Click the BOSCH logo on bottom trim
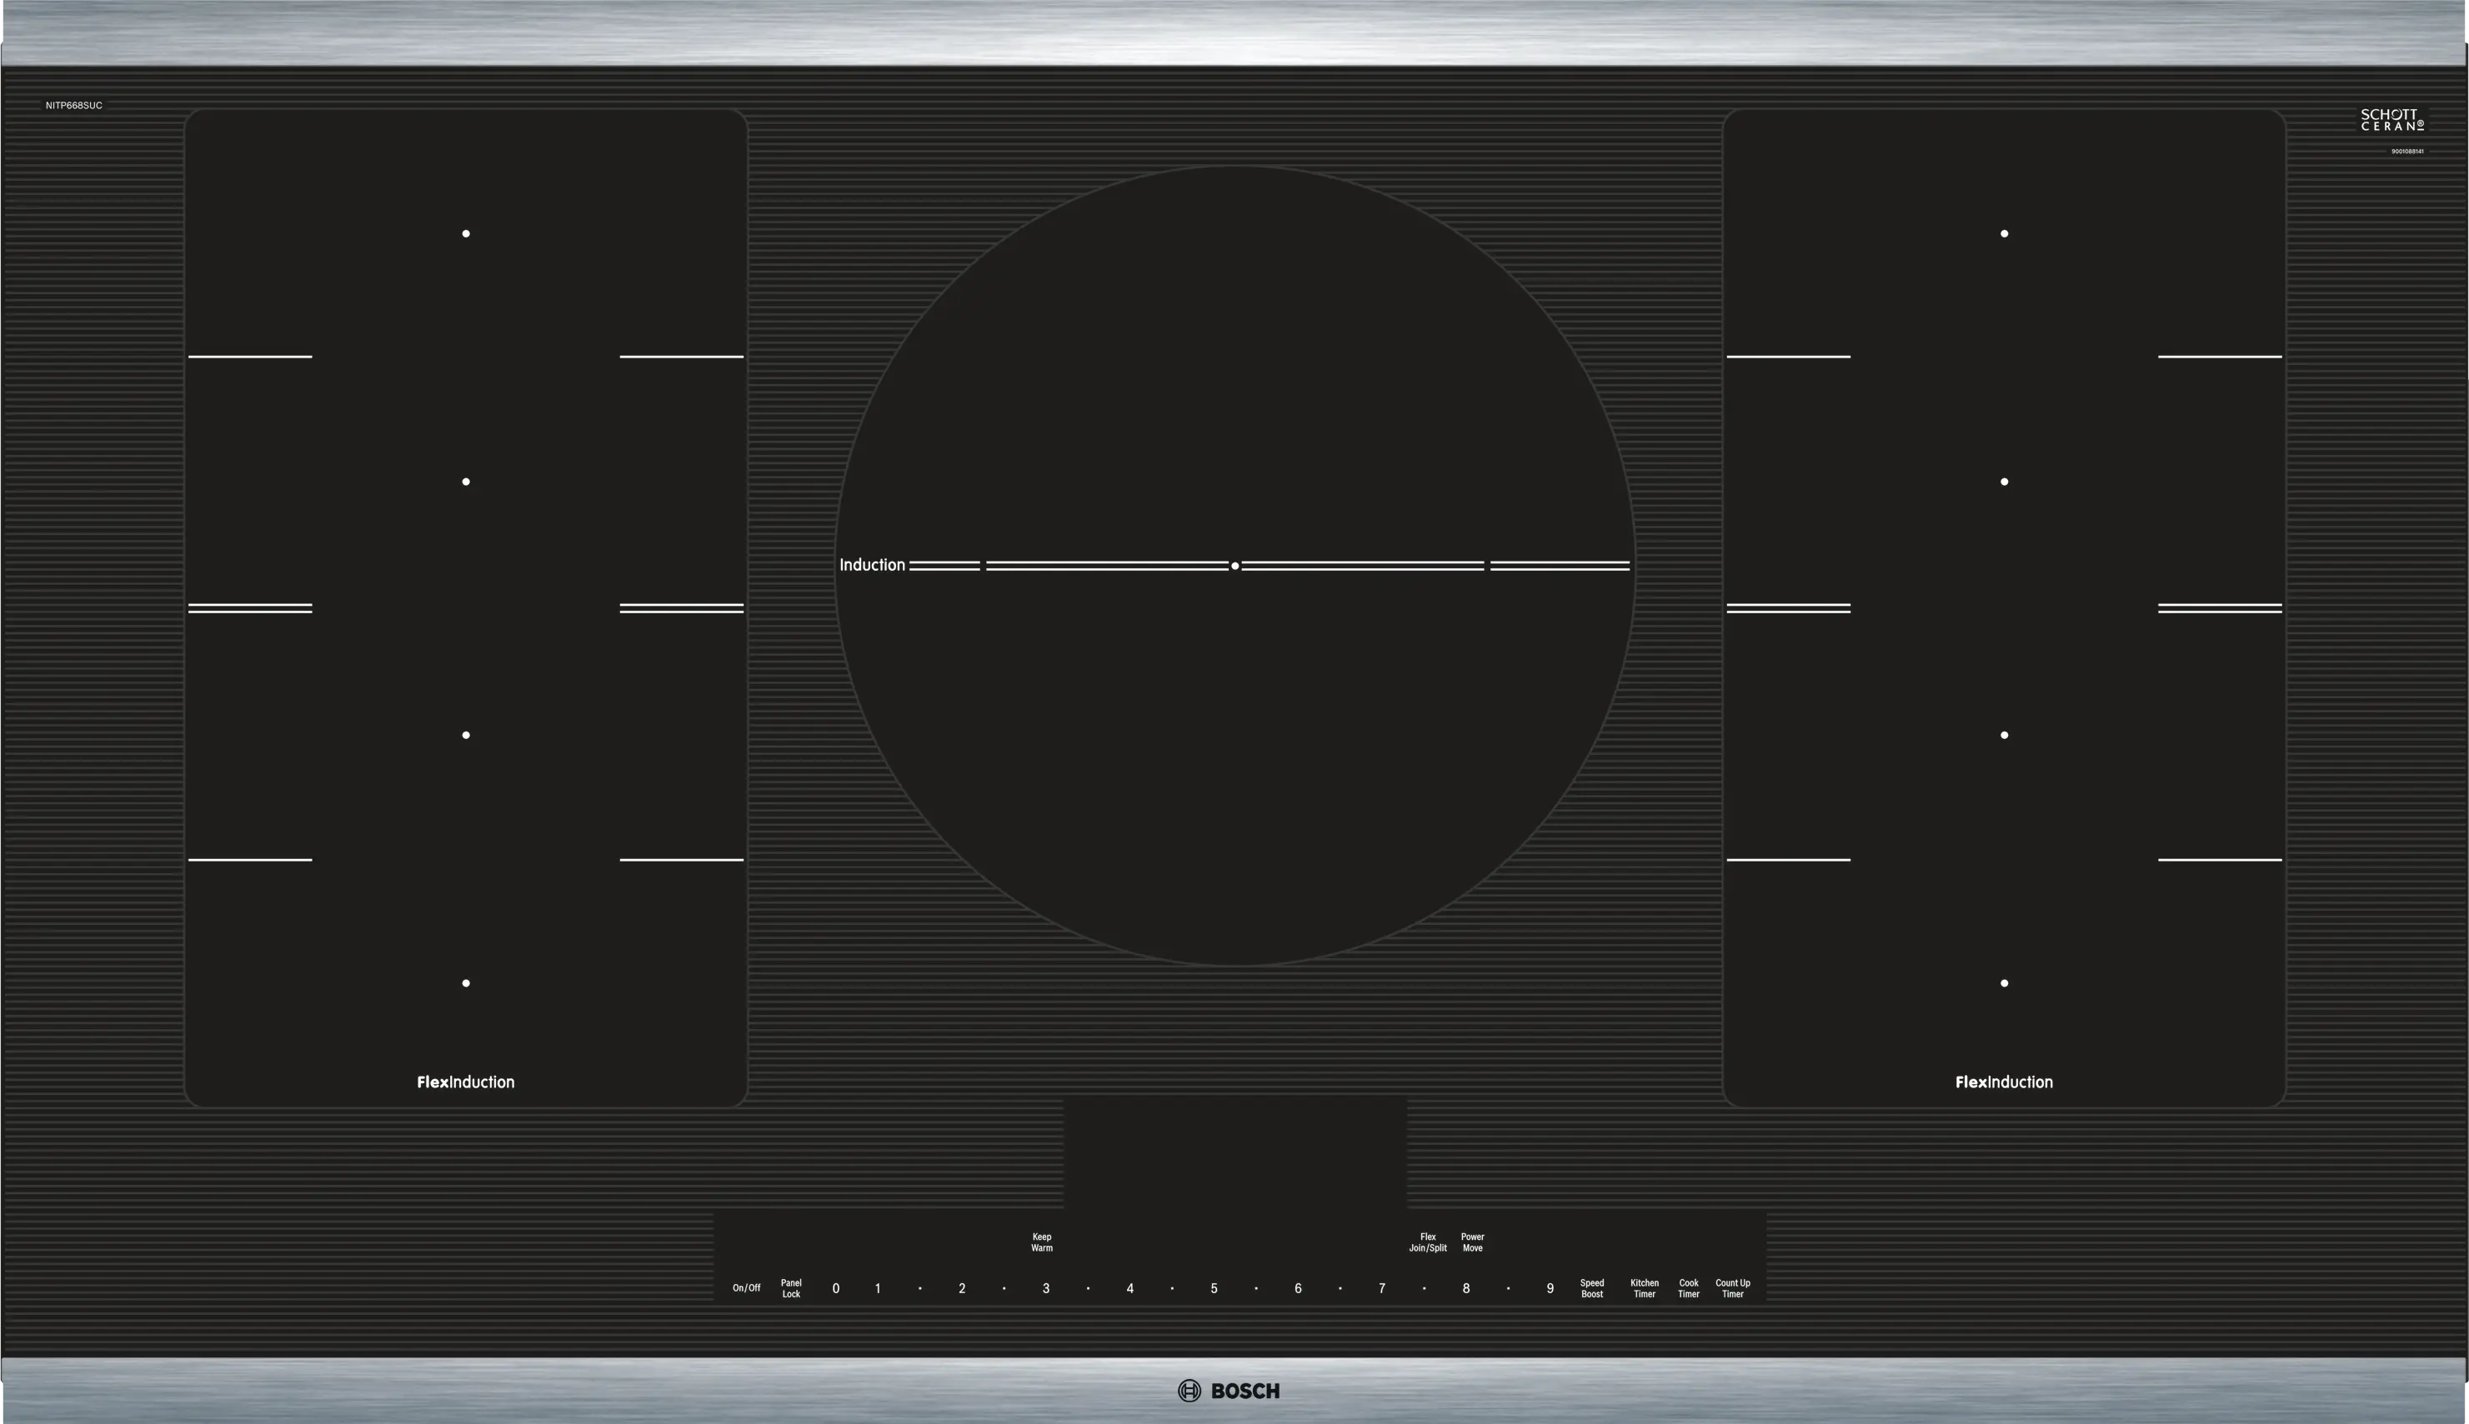The width and height of the screenshot is (2469, 1424). (1229, 1391)
